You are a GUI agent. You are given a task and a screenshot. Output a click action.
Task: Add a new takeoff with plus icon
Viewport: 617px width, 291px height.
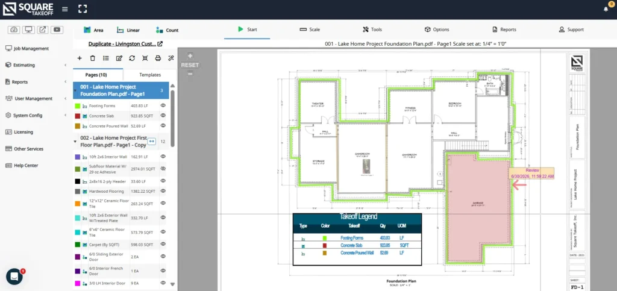click(80, 58)
